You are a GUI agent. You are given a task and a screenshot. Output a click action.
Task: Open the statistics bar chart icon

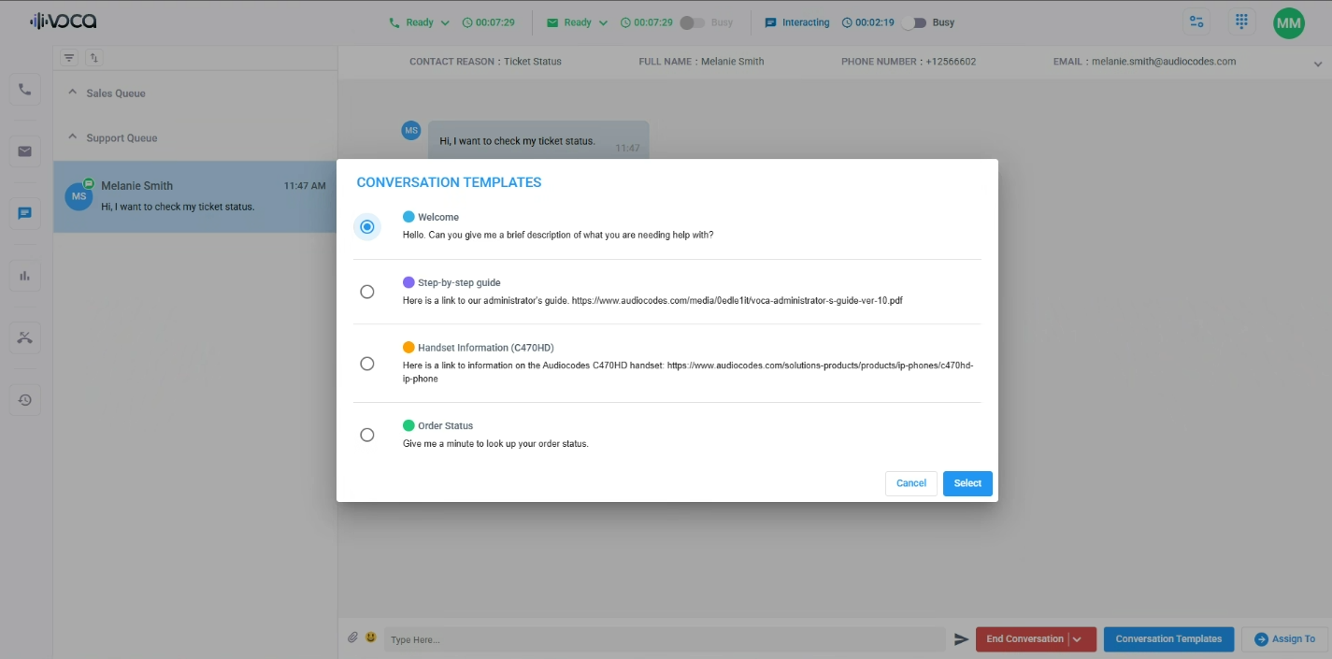(x=25, y=275)
